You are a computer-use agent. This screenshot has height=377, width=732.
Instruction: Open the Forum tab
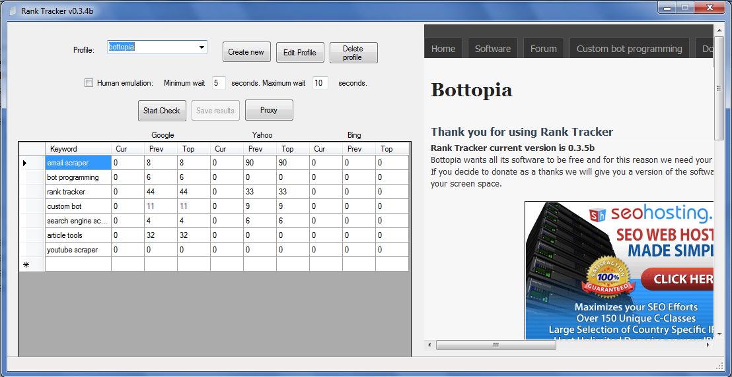[543, 49]
